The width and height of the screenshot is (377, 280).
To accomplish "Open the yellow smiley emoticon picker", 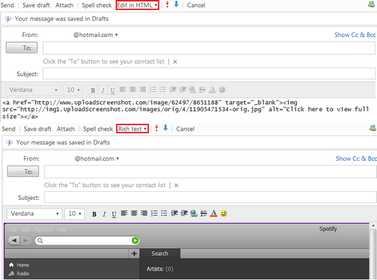I will click(x=224, y=213).
